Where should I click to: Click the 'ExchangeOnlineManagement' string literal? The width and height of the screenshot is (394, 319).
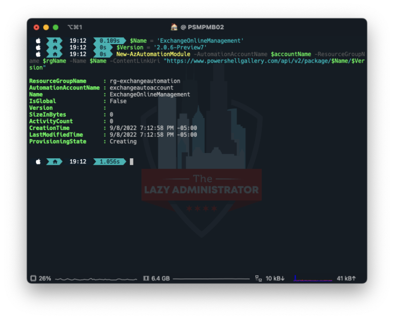click(200, 41)
